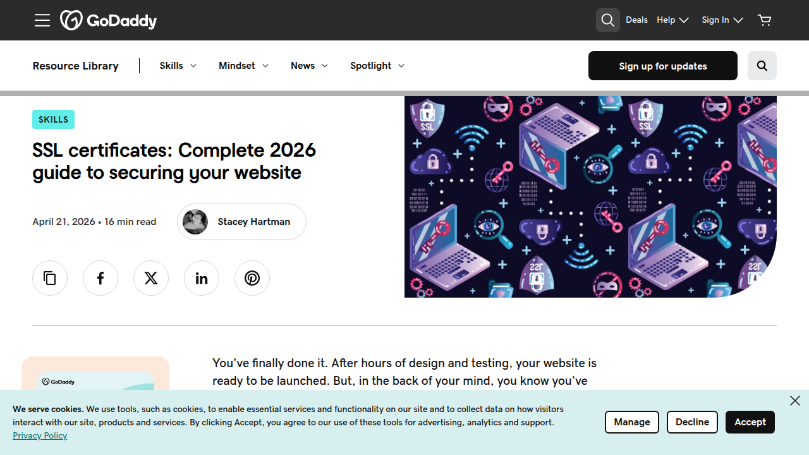Click the article title about SSL certificates

[174, 161]
